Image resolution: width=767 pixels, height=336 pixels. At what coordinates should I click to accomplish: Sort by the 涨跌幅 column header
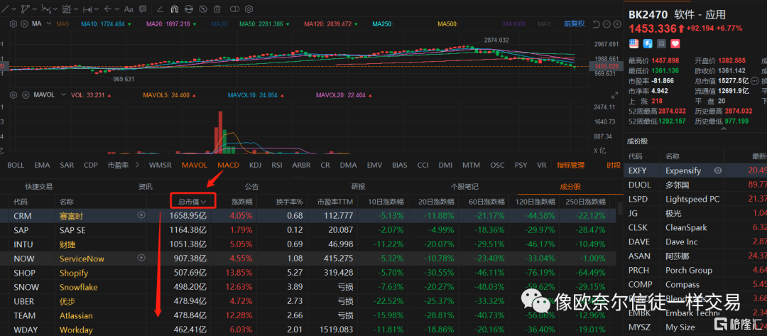(x=241, y=201)
